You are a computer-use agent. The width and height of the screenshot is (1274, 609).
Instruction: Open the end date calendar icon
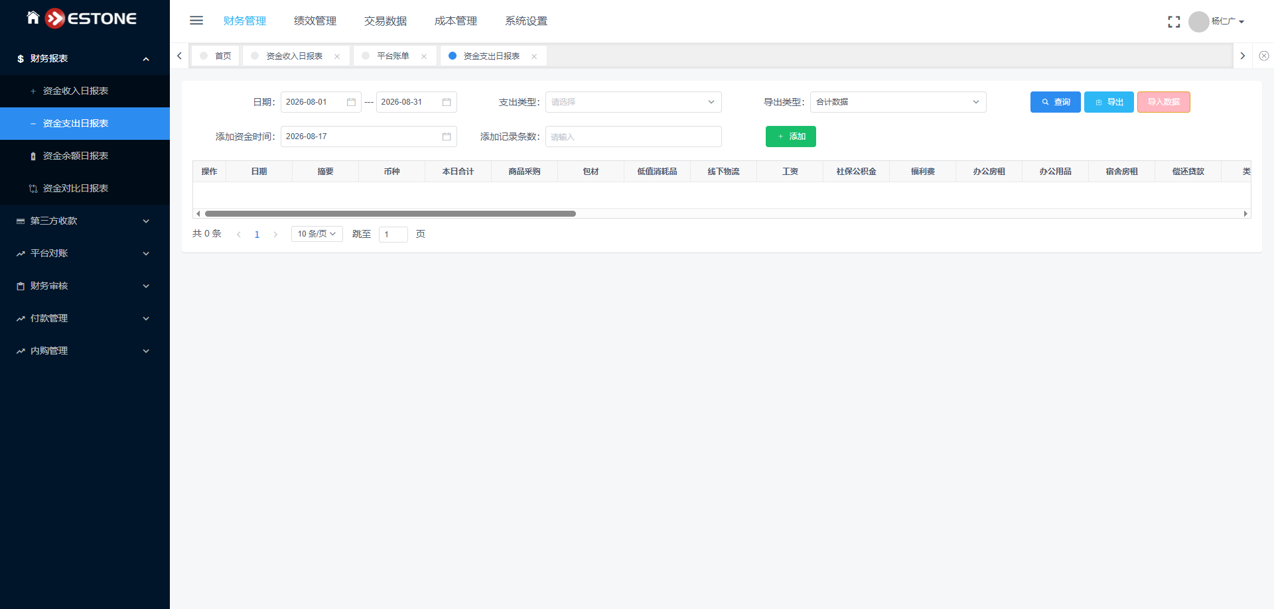[447, 102]
